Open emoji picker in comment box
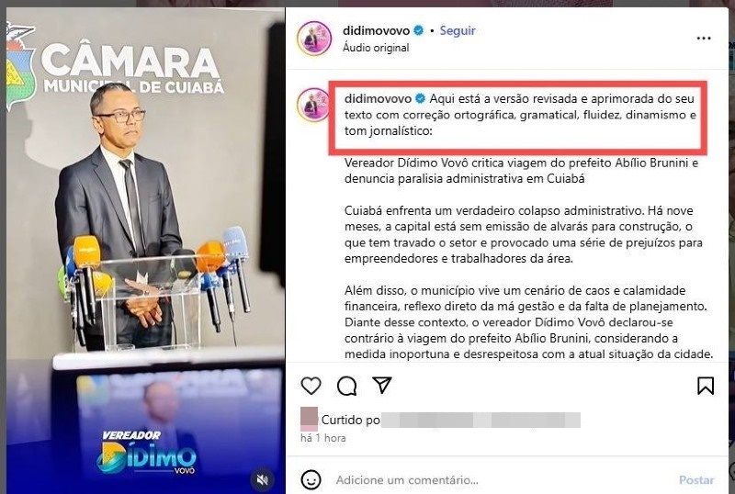735x494 pixels. point(311,479)
